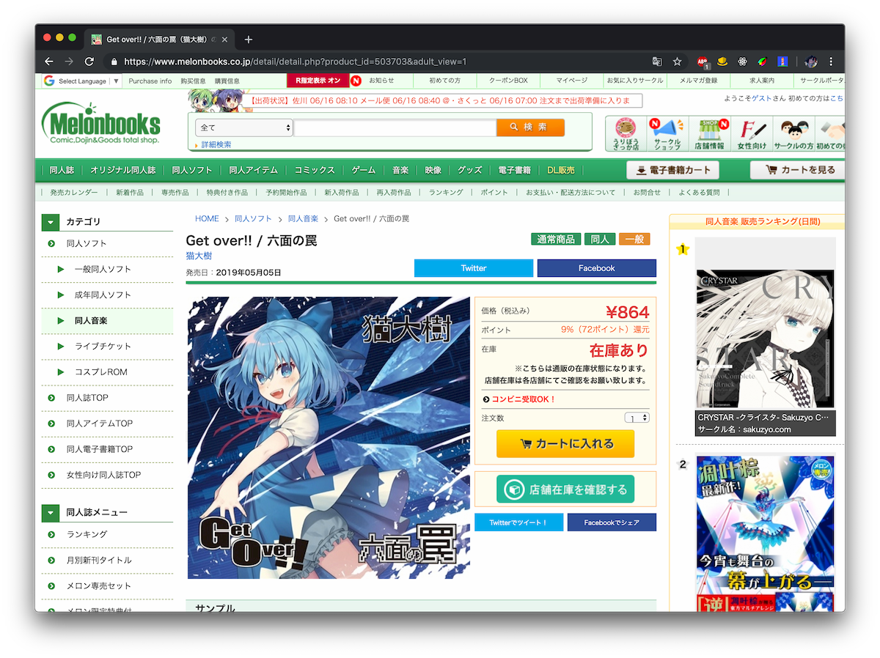Collapse the 同人誌メニュー header arrow
Screen dimensions: 880x658
click(x=51, y=512)
